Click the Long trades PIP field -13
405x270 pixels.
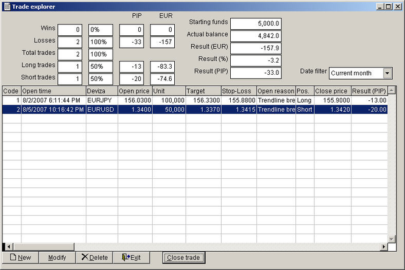pyautogui.click(x=132, y=66)
